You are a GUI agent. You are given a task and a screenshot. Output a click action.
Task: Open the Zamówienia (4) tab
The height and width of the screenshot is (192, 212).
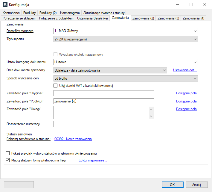point(193,18)
